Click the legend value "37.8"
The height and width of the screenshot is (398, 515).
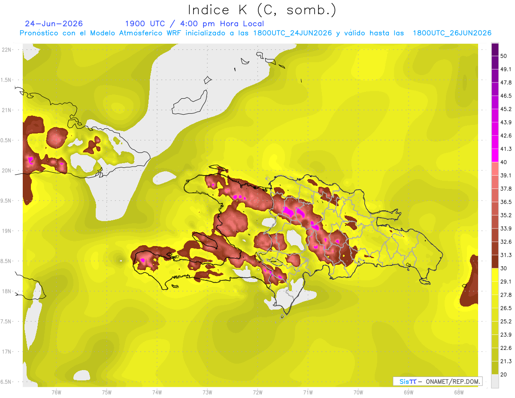click(x=506, y=188)
